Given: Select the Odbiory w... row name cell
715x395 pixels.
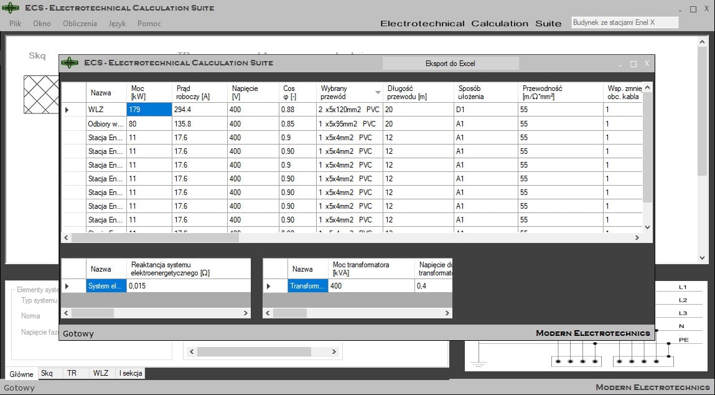Looking at the screenshot, I should point(106,124).
